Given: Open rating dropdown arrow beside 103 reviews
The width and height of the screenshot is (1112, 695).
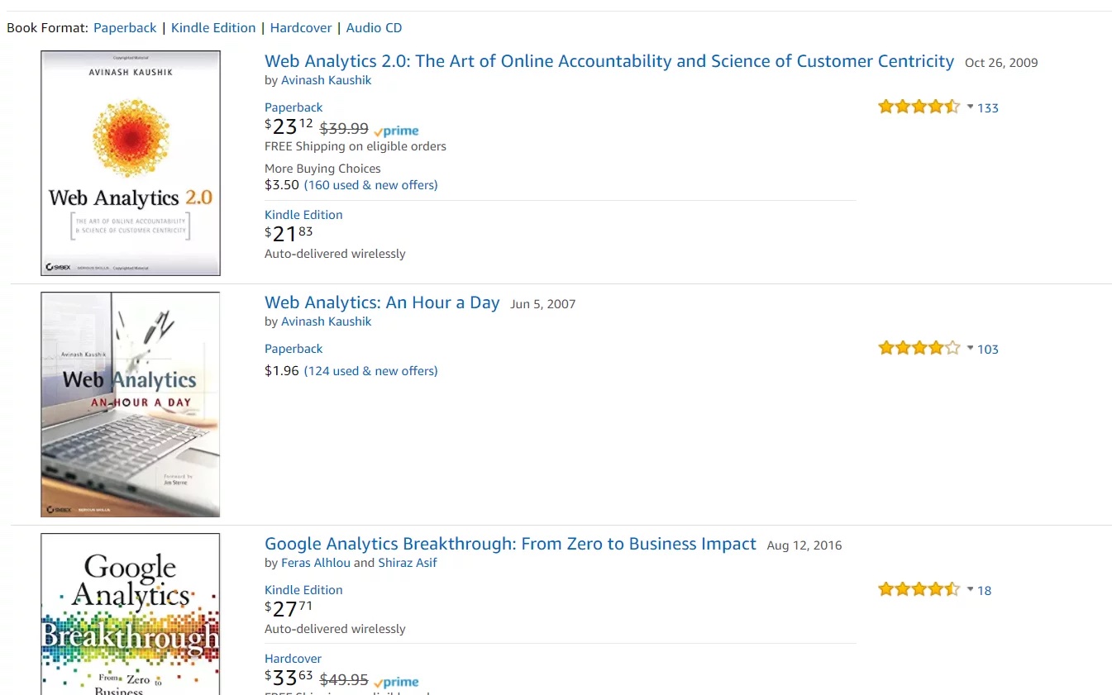Looking at the screenshot, I should point(971,348).
